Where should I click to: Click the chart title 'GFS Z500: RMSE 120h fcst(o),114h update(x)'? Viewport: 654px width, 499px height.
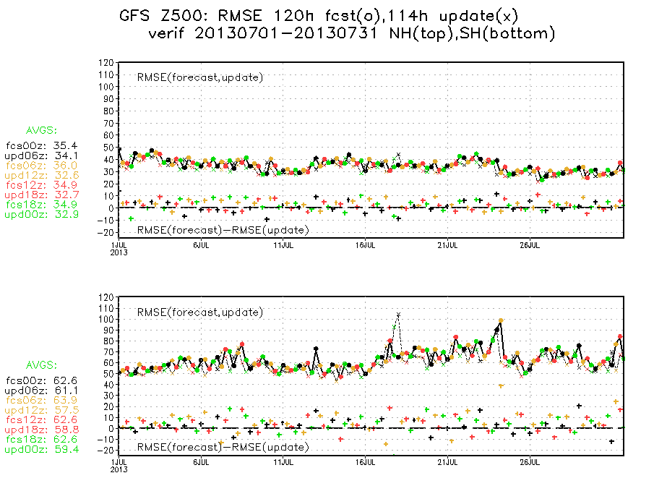point(319,16)
